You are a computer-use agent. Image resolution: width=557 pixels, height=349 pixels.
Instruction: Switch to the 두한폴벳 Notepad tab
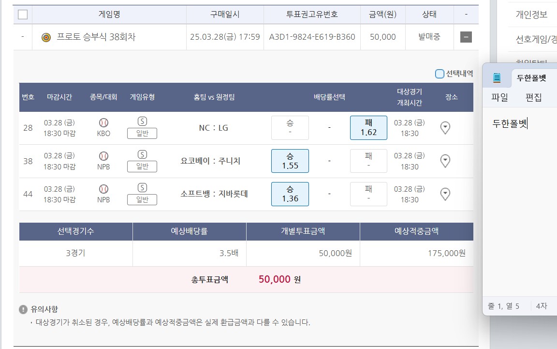(531, 77)
